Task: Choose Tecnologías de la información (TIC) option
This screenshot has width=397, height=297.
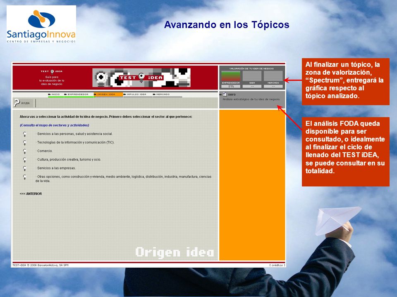Action: click(x=24, y=143)
